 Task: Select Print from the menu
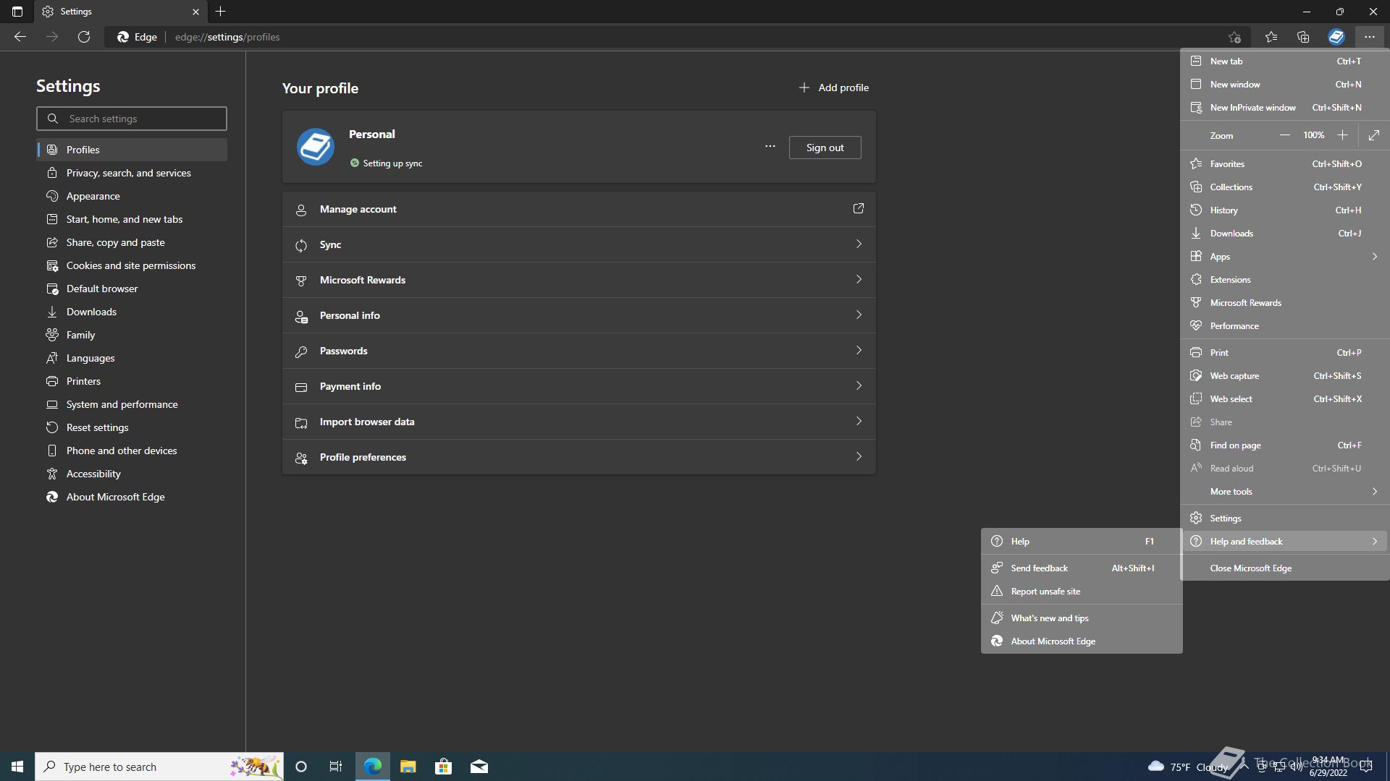[1285, 353]
